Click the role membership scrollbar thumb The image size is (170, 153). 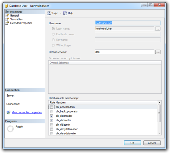click(160, 113)
